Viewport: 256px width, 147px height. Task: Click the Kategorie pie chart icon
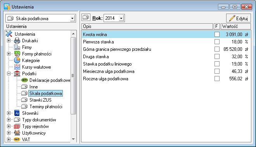[x=17, y=60]
